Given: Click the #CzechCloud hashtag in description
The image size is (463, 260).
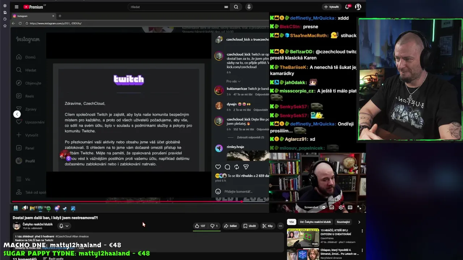Looking at the screenshot, I should (63, 237).
